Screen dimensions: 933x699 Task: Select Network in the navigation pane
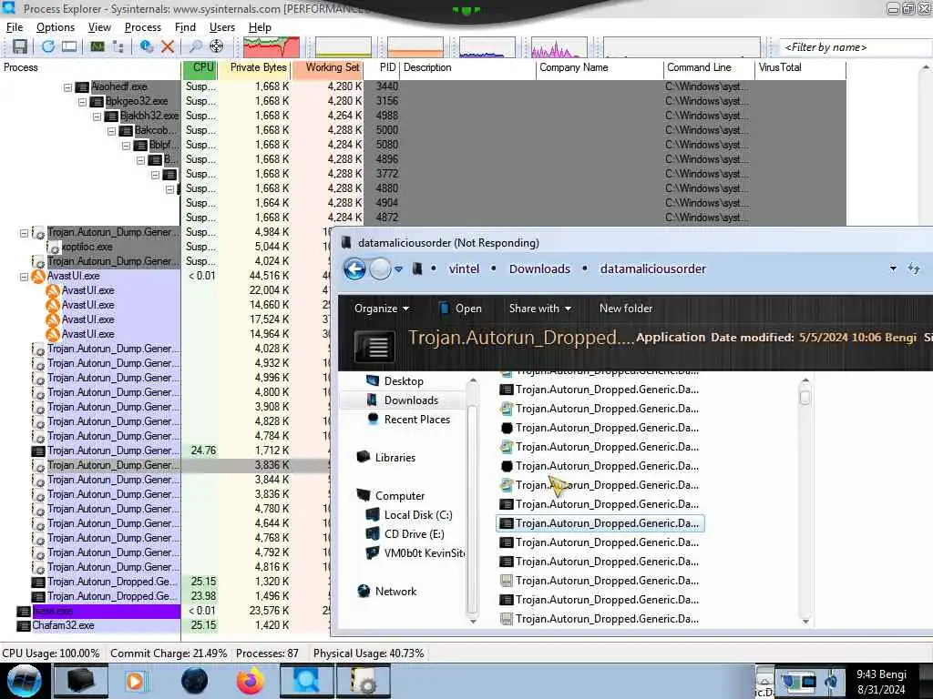coord(395,592)
